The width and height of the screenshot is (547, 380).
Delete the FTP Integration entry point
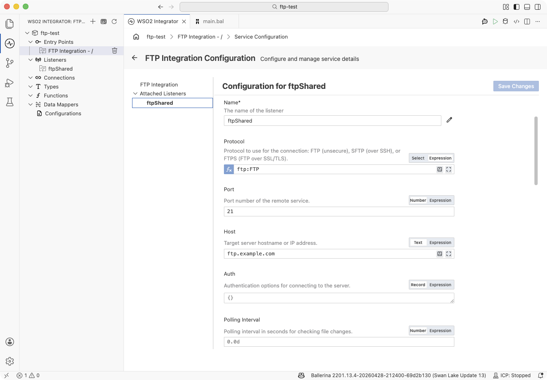point(115,51)
